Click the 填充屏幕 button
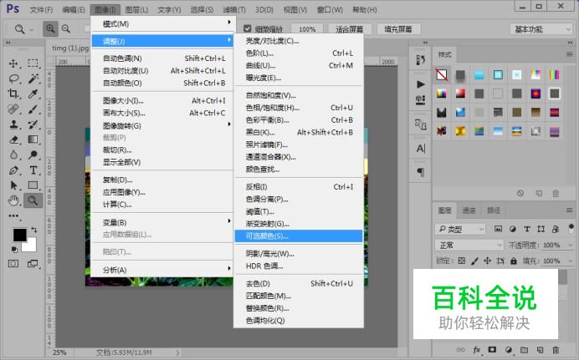 [398, 29]
